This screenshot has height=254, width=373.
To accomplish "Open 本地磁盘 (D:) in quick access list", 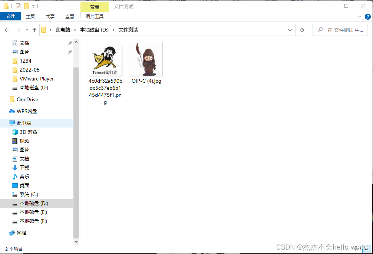I will click(x=34, y=88).
